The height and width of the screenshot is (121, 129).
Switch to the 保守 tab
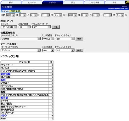coord(115,3)
